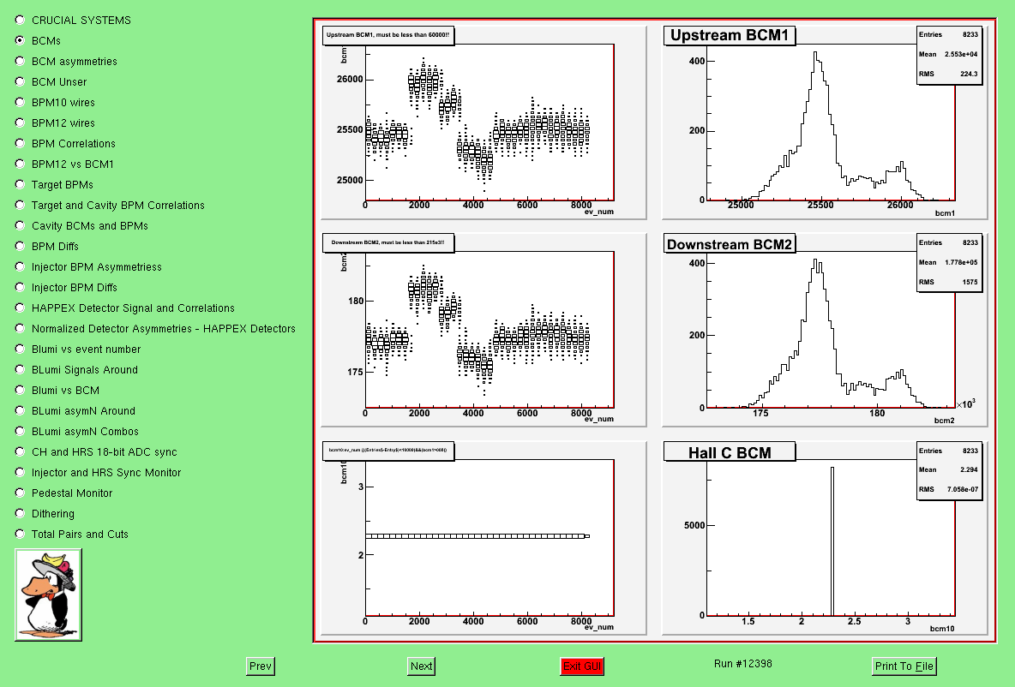
Task: Select HAPPEX Detector Signal and Correlations
Action: pos(20,308)
